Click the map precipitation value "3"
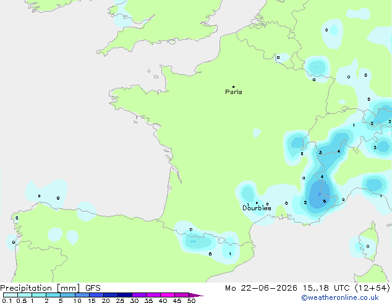Viewport: 392px width, 303px height. click(x=320, y=153)
